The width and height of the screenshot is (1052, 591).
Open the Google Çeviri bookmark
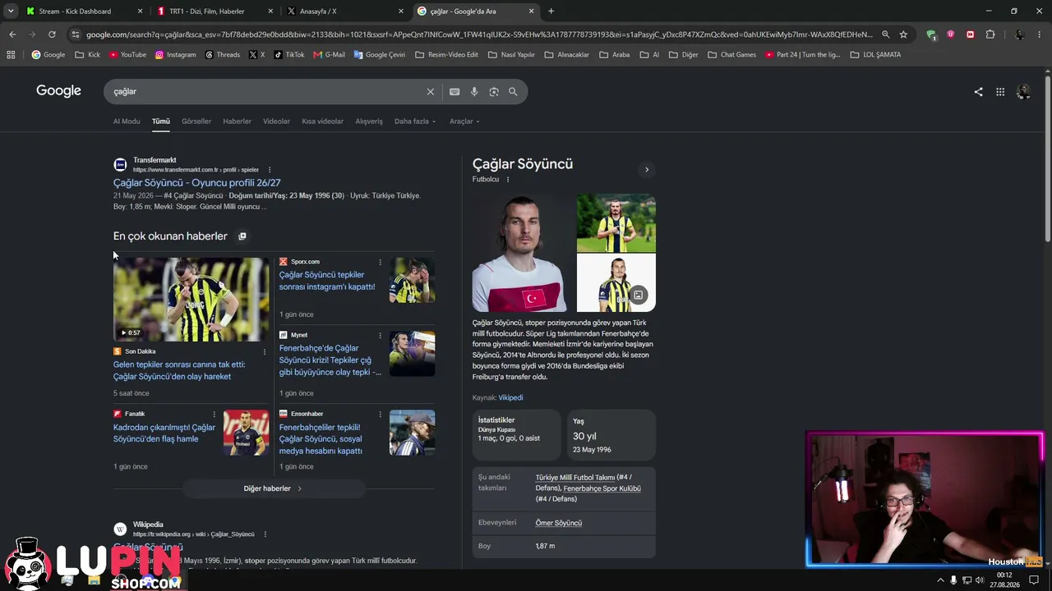(x=380, y=55)
